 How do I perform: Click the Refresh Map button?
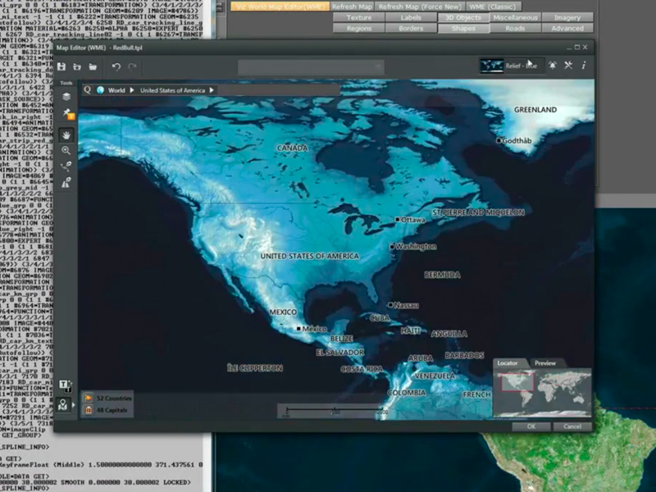click(352, 7)
